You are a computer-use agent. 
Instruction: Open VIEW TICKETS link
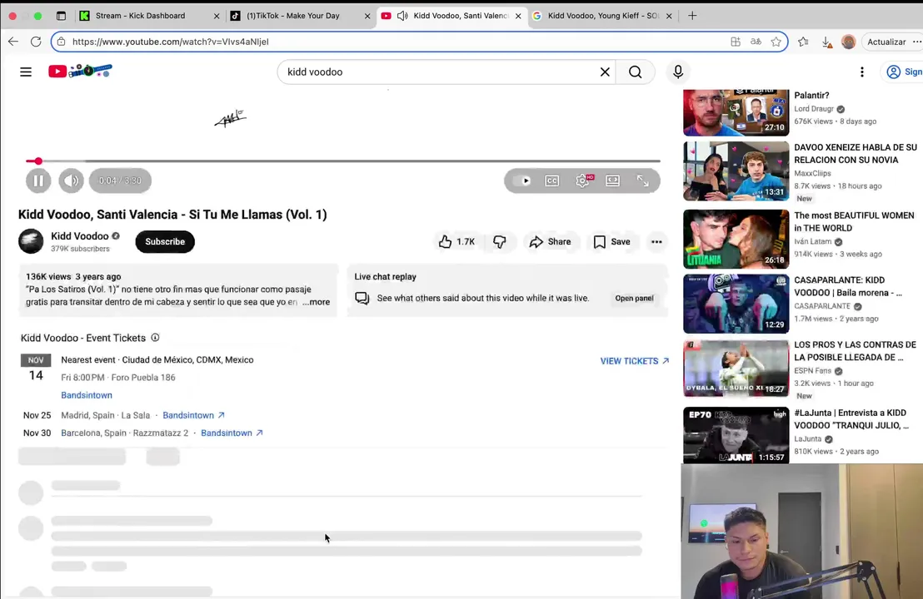(x=635, y=361)
